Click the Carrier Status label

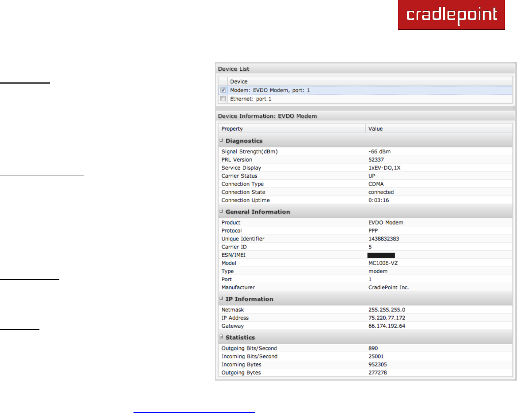tap(239, 176)
